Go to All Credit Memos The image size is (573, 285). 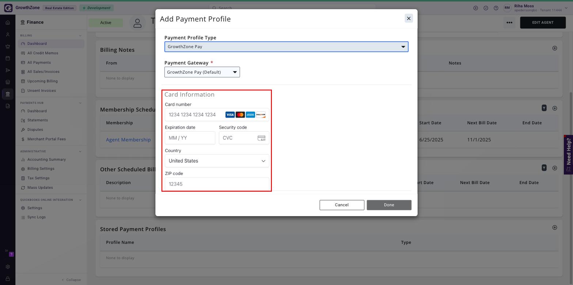coord(42,53)
